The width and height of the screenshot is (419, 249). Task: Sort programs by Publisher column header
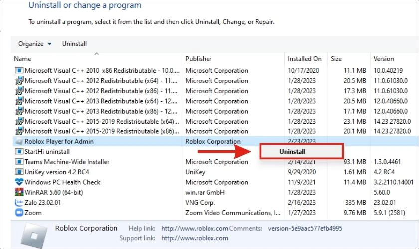point(199,59)
